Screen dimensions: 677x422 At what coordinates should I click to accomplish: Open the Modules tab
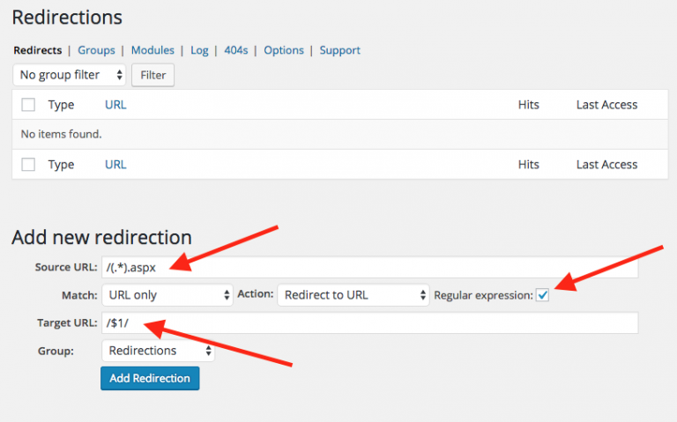pos(153,50)
